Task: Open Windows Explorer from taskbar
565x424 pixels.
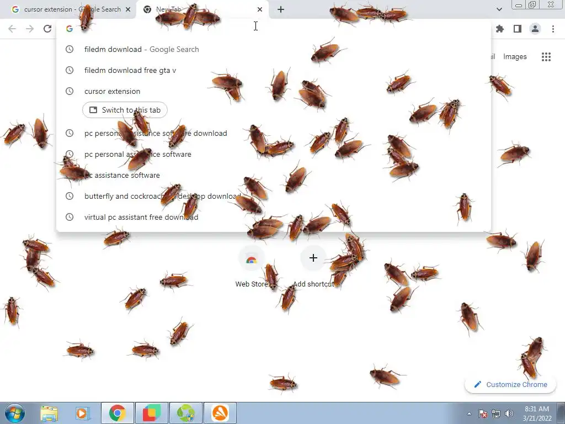Action: [49, 413]
